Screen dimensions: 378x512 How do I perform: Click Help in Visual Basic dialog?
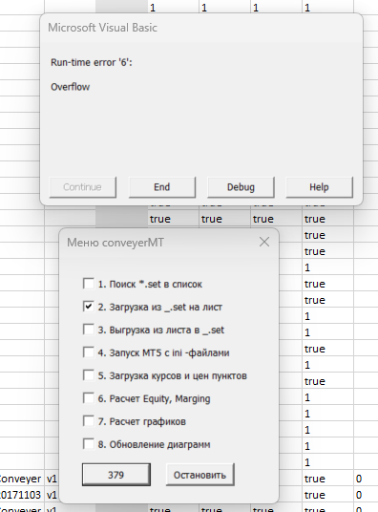pos(319,187)
